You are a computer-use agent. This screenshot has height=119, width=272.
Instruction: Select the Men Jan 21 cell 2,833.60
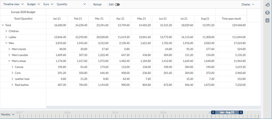57,43
